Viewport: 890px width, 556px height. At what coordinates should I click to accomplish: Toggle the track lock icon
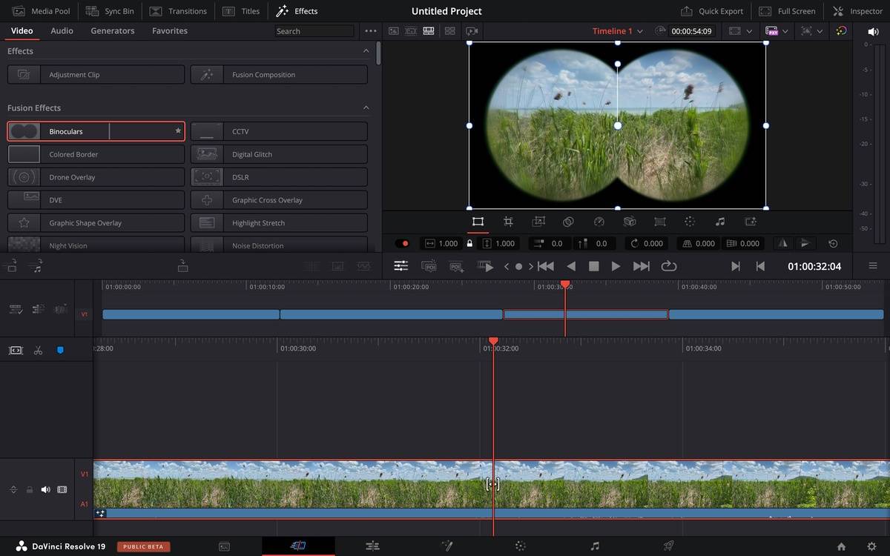point(30,489)
